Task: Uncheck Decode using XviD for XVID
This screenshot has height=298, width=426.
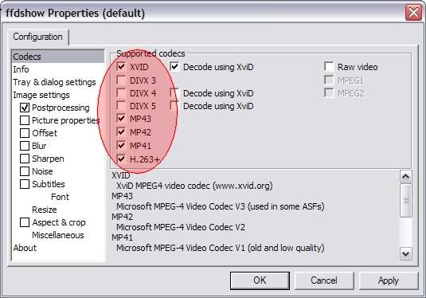Action: tap(174, 67)
